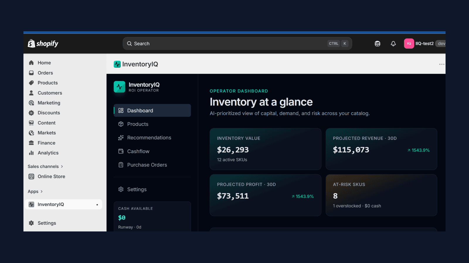Viewport: 469px width, 263px height.
Task: Click the search magnifier icon
Action: (129, 44)
